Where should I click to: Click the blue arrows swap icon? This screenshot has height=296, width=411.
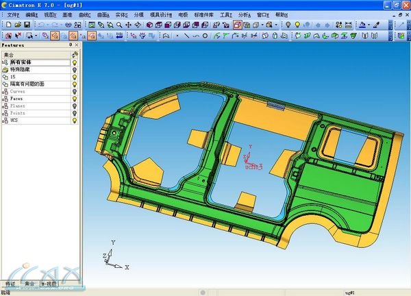click(119, 36)
